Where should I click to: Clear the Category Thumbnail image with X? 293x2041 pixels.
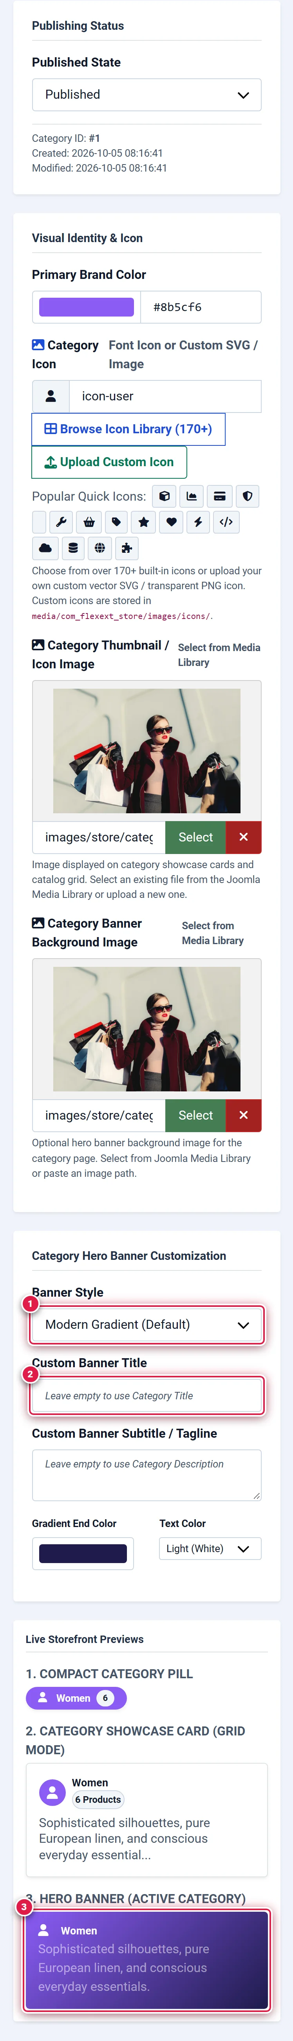coord(243,837)
